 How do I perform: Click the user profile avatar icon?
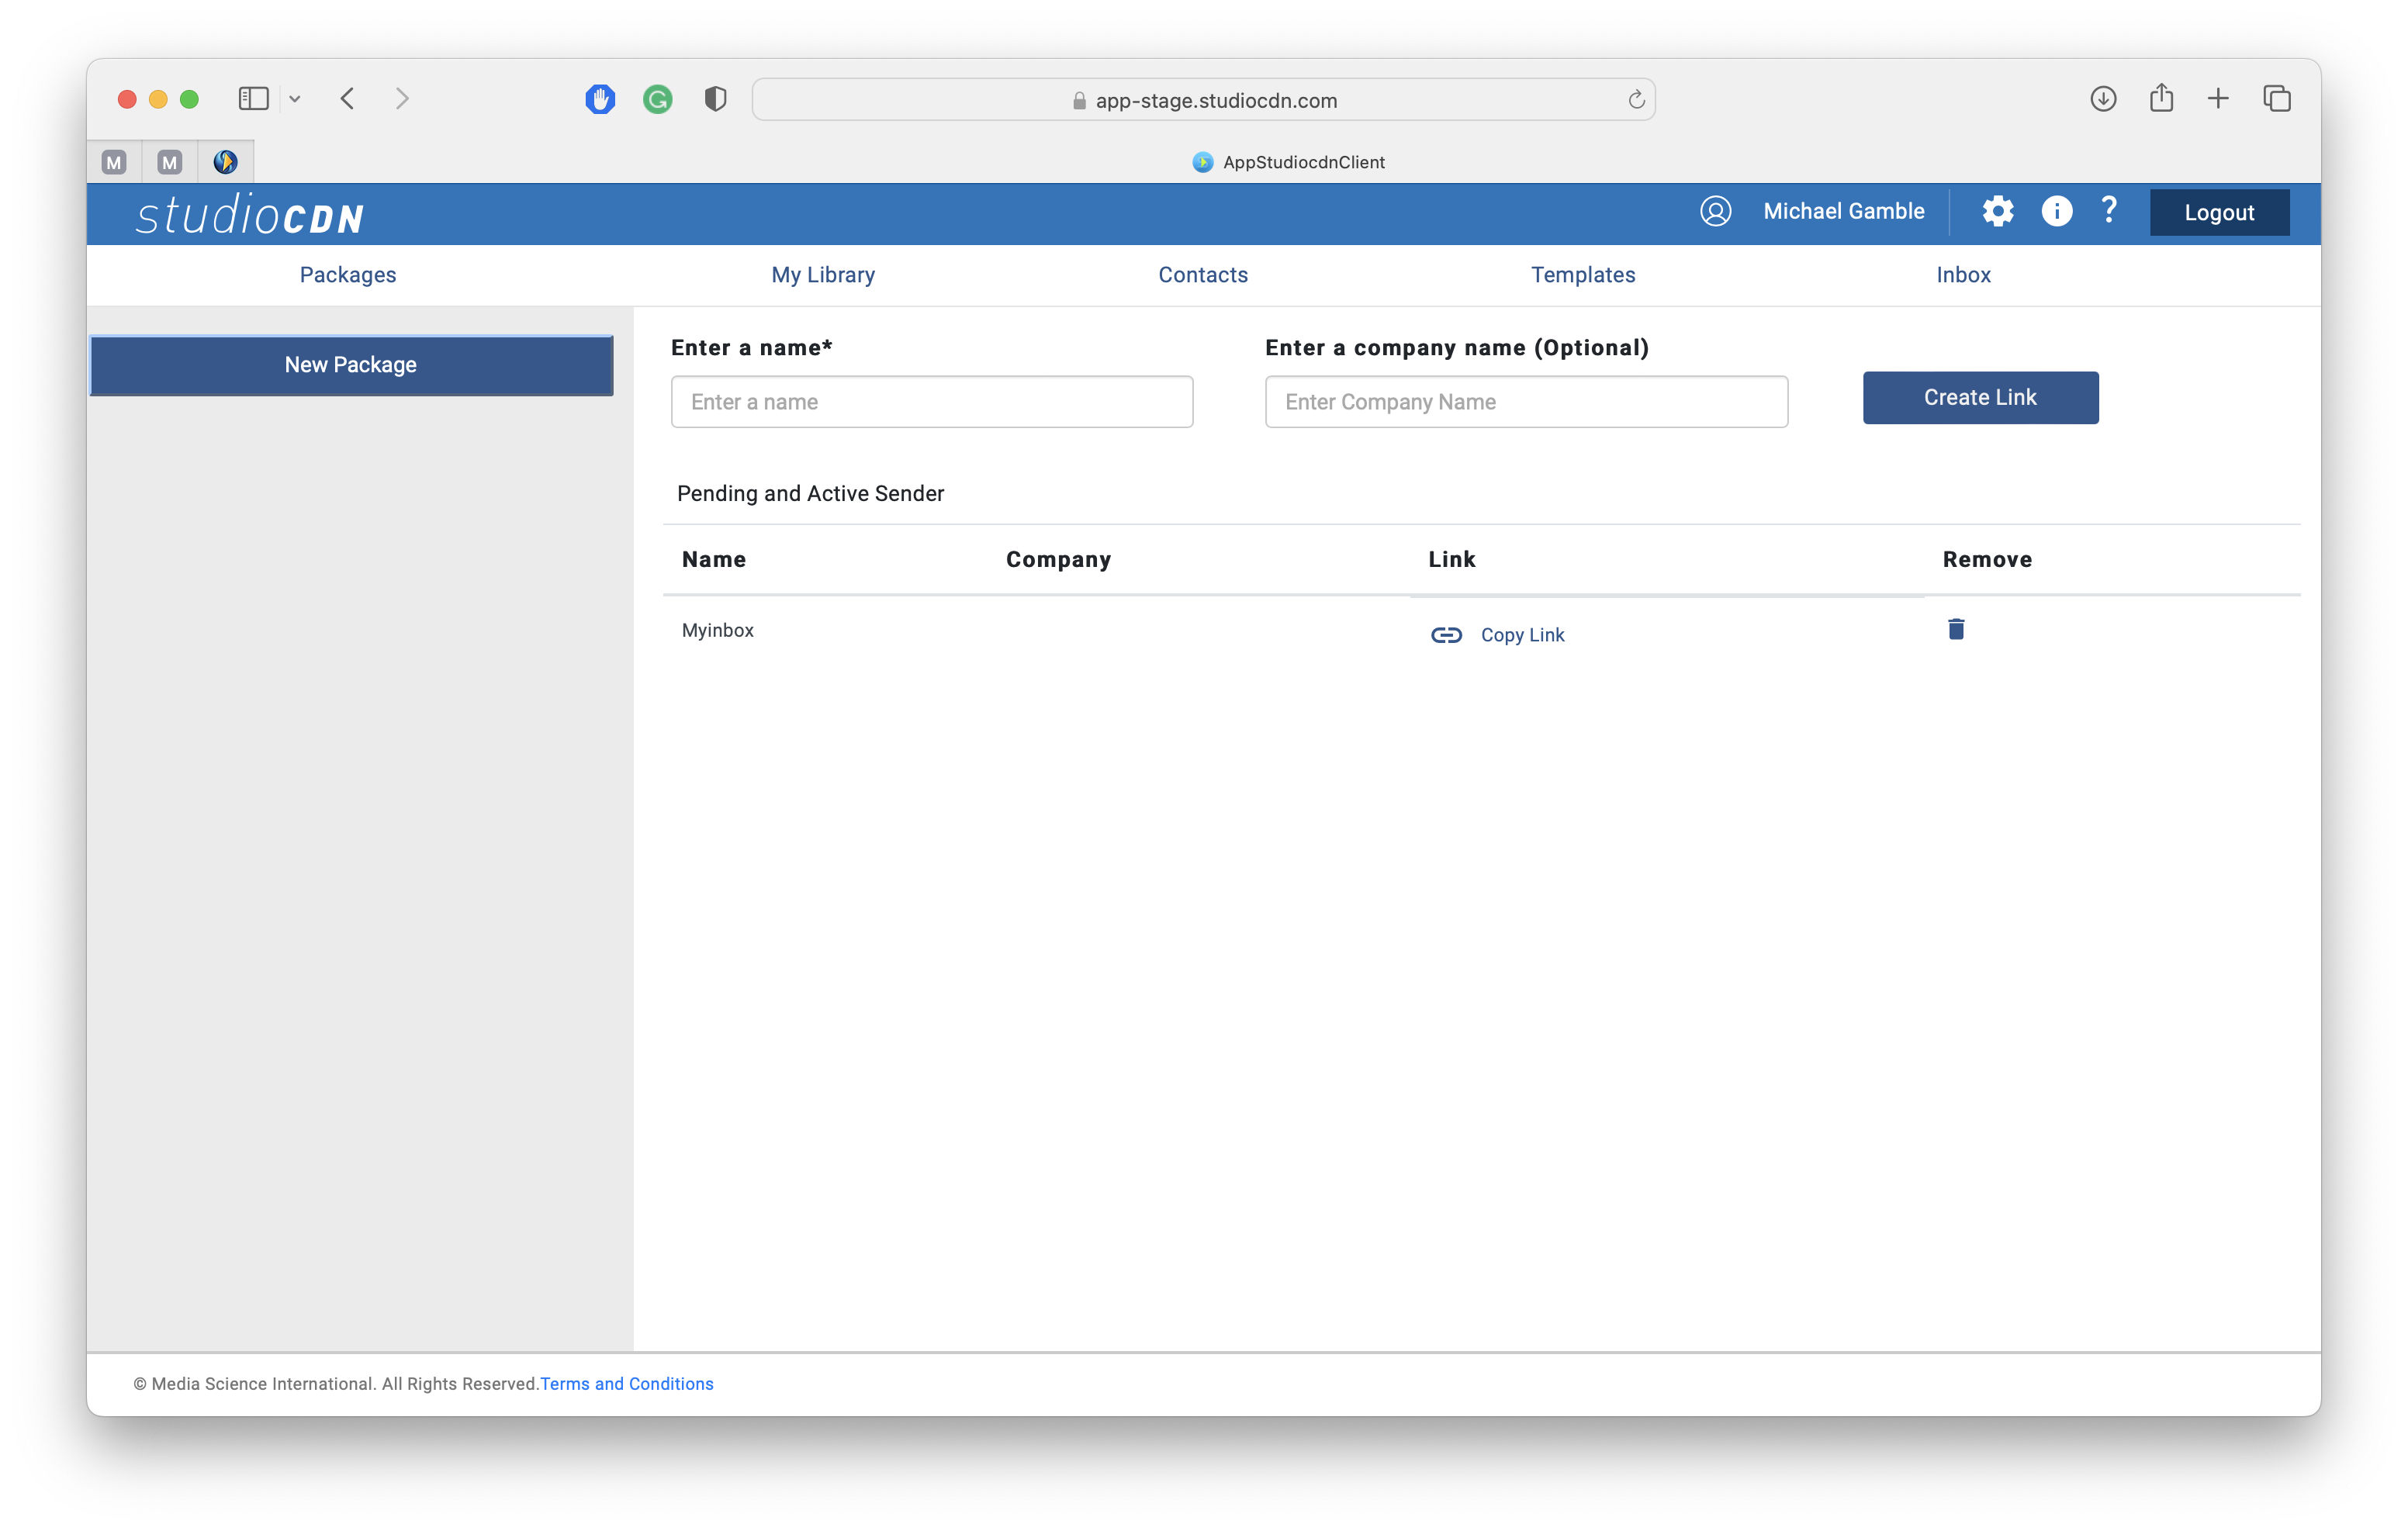pyautogui.click(x=1715, y=211)
